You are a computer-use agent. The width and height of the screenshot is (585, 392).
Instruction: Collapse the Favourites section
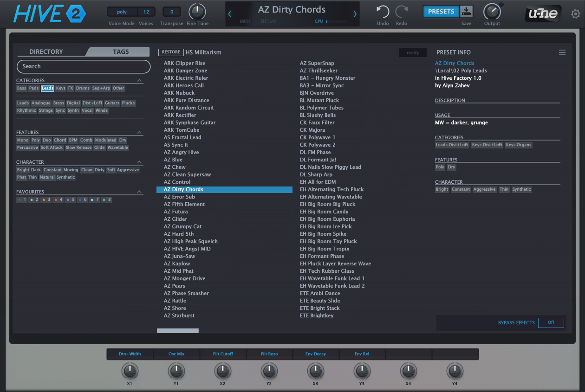click(139, 192)
